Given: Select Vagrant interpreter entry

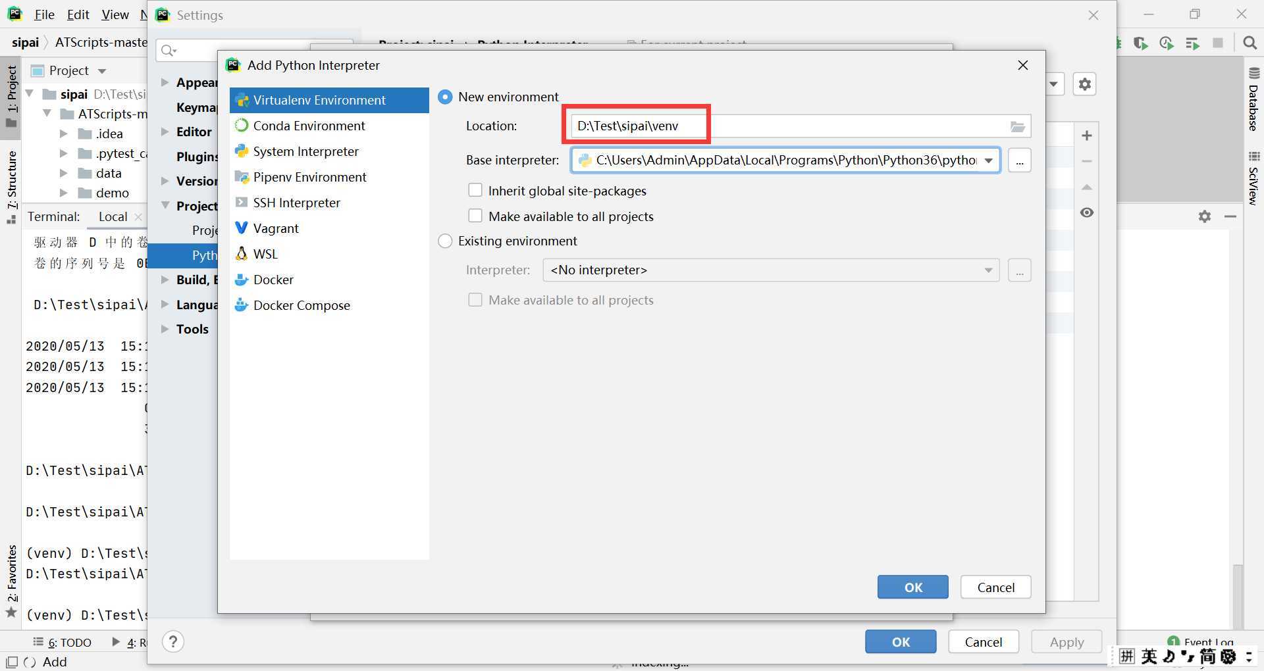Looking at the screenshot, I should point(329,228).
